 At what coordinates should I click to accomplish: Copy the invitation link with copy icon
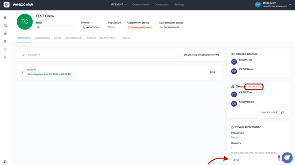(283, 113)
